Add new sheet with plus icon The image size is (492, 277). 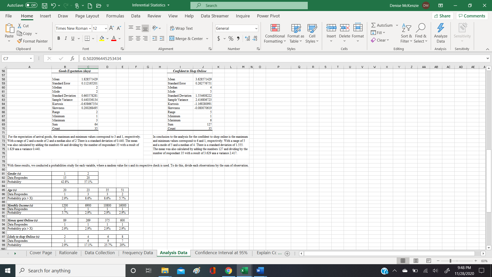click(x=287, y=254)
